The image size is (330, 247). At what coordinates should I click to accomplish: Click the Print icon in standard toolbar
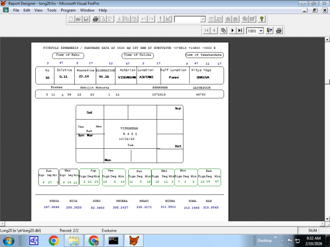[95, 19]
